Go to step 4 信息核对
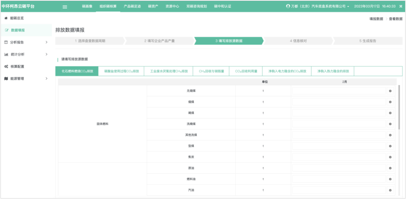The width and height of the screenshot is (406, 199). (x=298, y=41)
